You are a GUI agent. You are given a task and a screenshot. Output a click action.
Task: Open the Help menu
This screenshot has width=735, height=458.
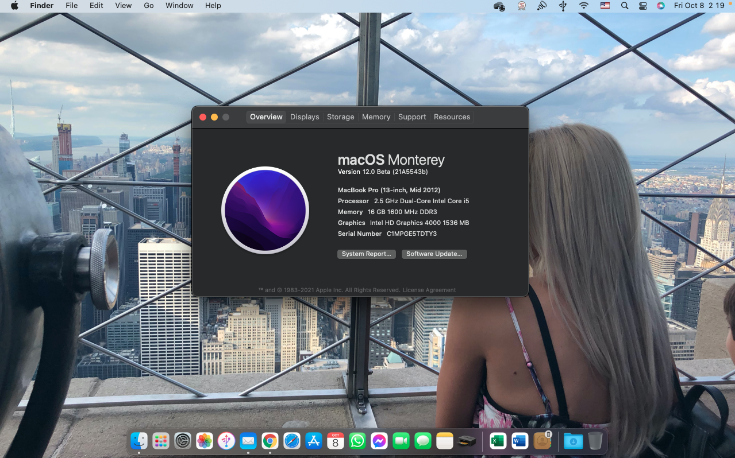(213, 6)
